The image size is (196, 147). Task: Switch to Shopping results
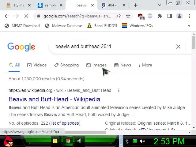point(66,65)
